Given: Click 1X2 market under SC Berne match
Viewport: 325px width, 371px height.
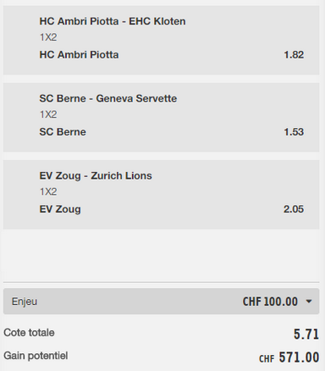Looking at the screenshot, I should [48, 114].
